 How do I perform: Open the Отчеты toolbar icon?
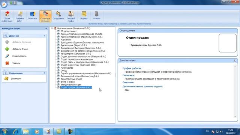(97, 15)
